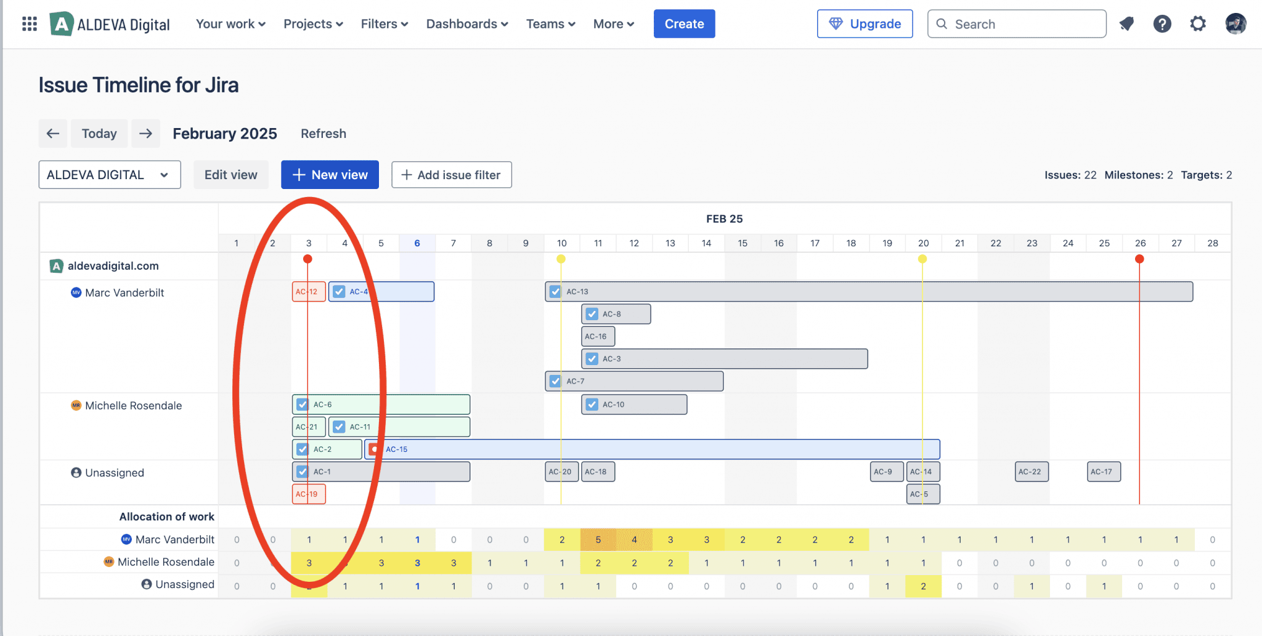
Task: Go to previous month with left arrow
Action: (53, 134)
